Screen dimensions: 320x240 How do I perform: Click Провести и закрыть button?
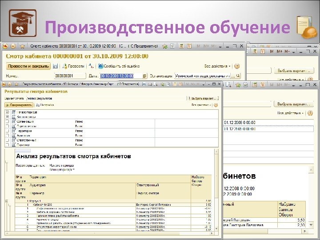[x=28, y=66]
